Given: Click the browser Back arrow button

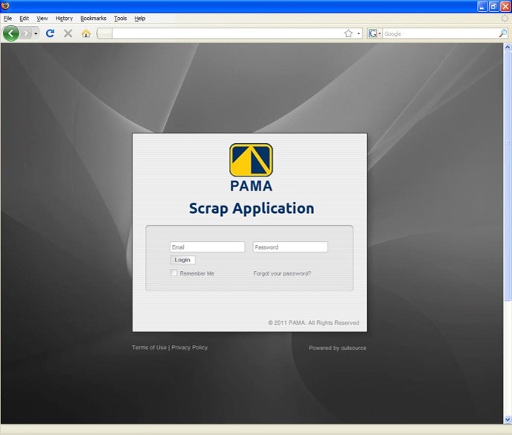Looking at the screenshot, I should pos(11,34).
